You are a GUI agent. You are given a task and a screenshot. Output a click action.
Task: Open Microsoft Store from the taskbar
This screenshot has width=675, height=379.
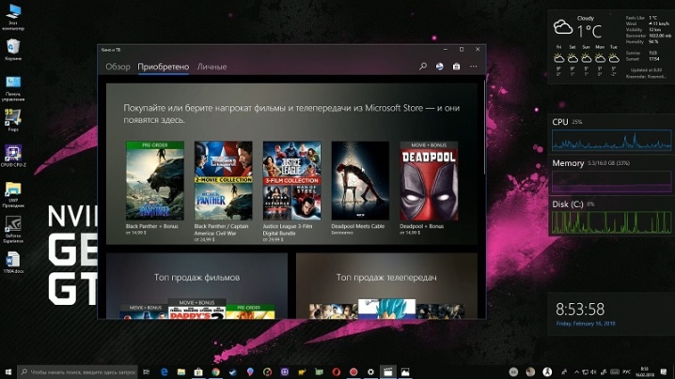pos(198,371)
